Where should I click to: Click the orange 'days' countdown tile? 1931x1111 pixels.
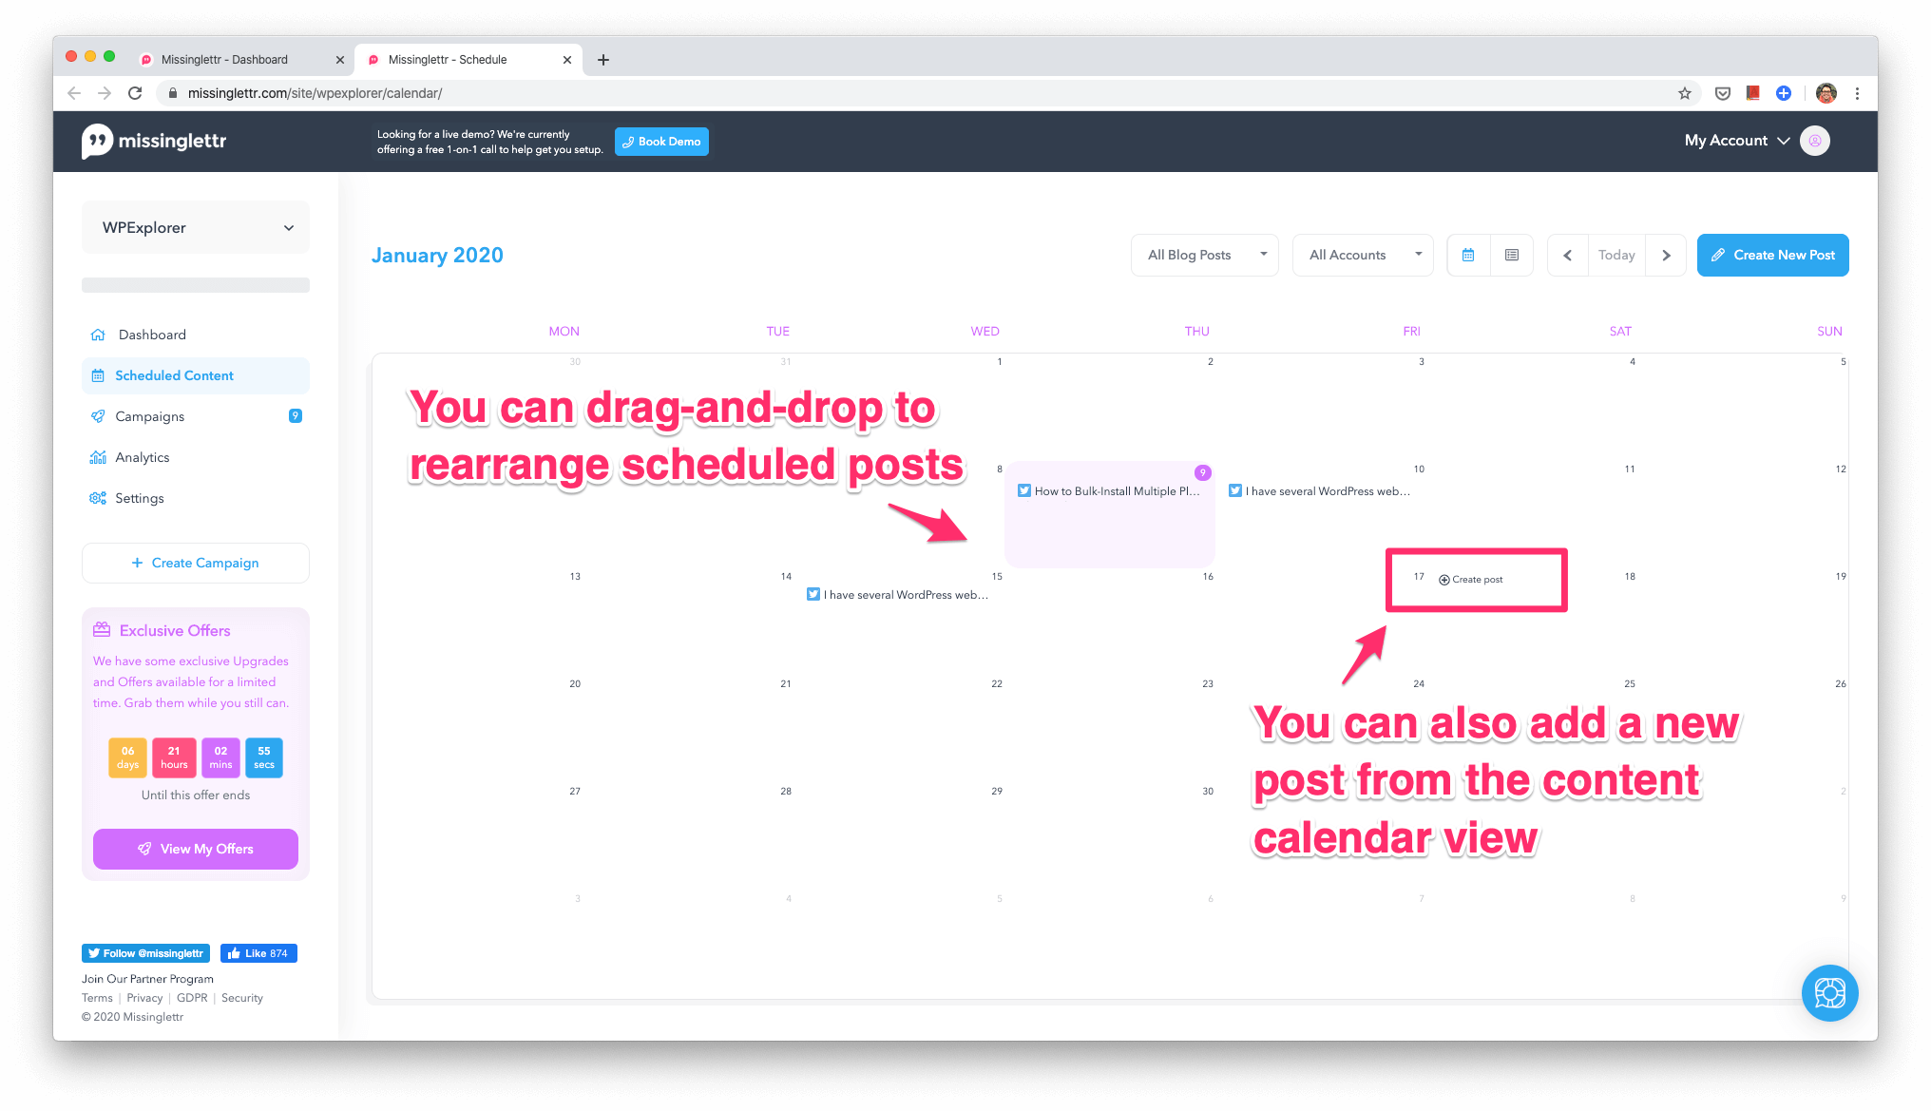[x=127, y=757]
